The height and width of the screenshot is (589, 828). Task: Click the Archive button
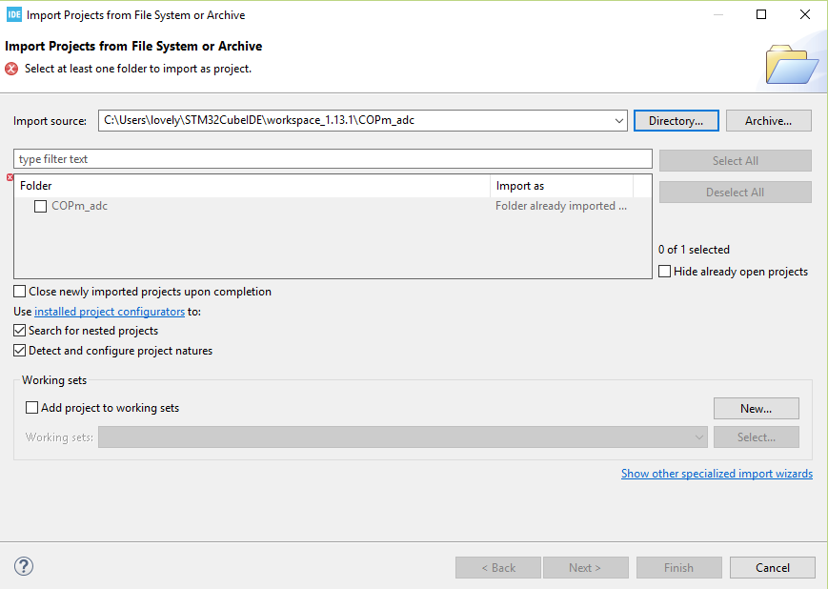point(768,121)
